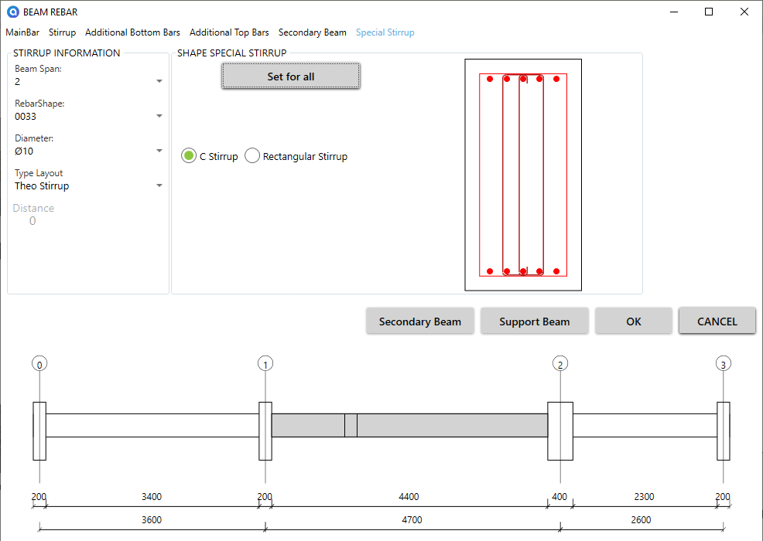Open the Type Layout dropdown

click(x=88, y=185)
